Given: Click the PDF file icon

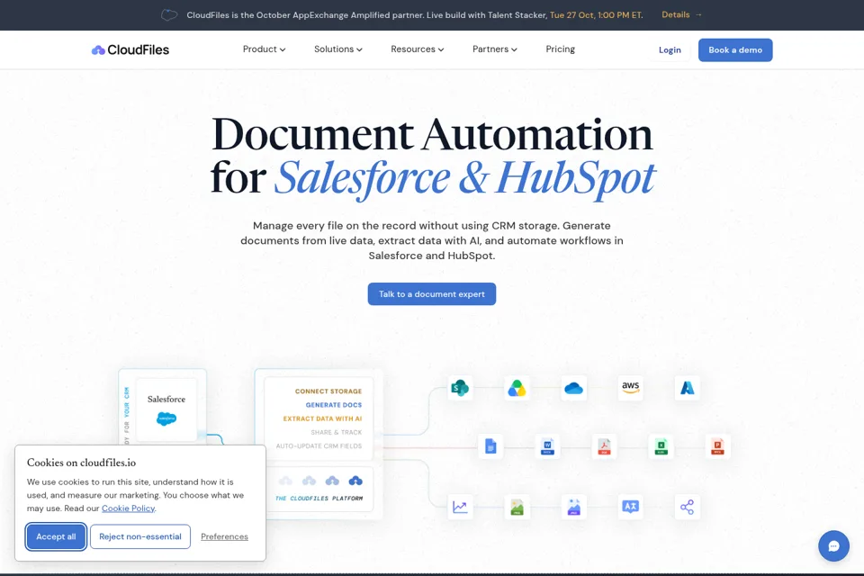Looking at the screenshot, I should click(605, 445).
